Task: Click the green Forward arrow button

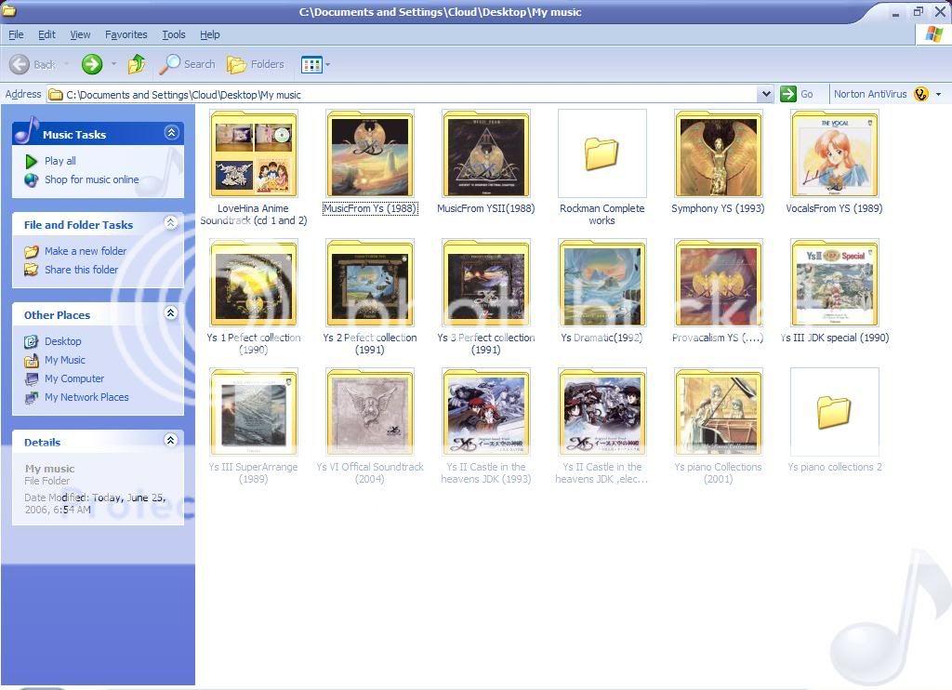Action: click(x=91, y=64)
